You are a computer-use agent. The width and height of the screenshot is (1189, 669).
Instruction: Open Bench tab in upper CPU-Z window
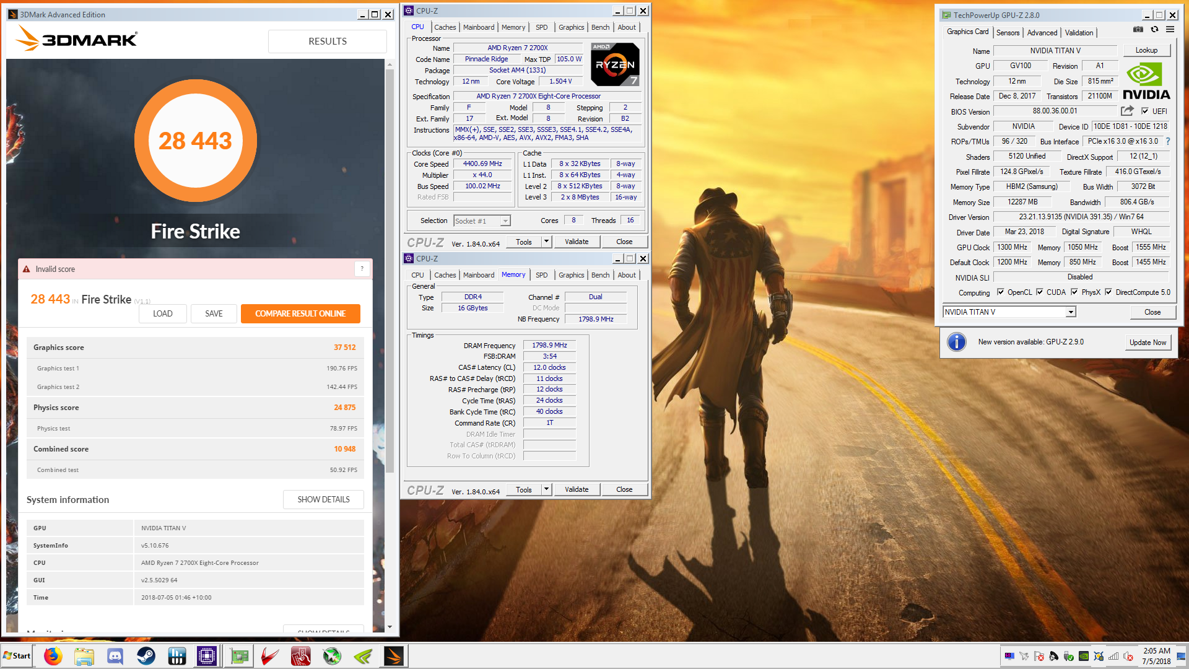600,27
